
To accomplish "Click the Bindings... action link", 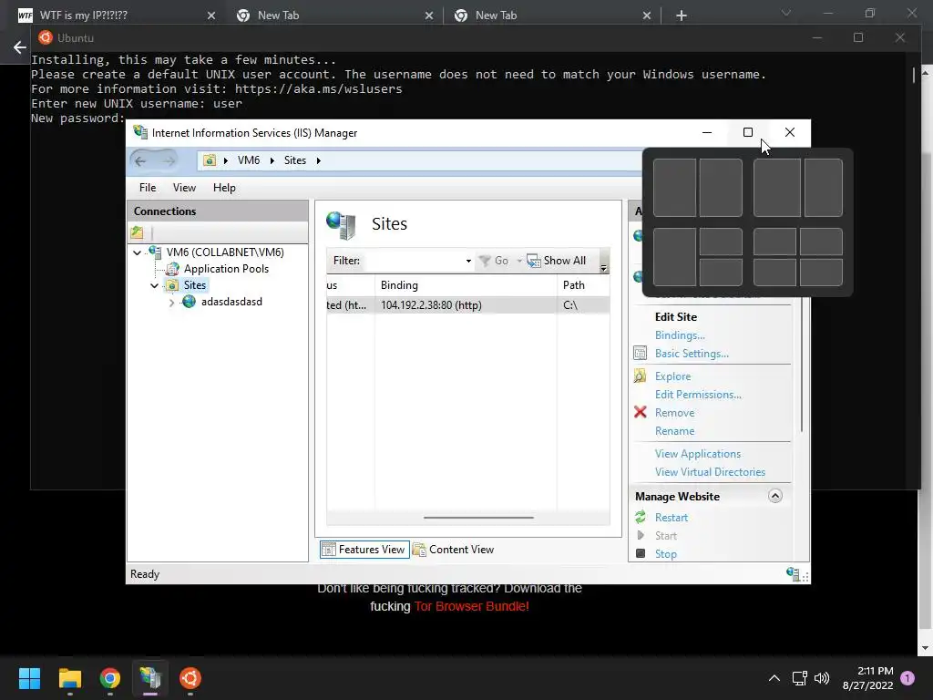I will (680, 335).
